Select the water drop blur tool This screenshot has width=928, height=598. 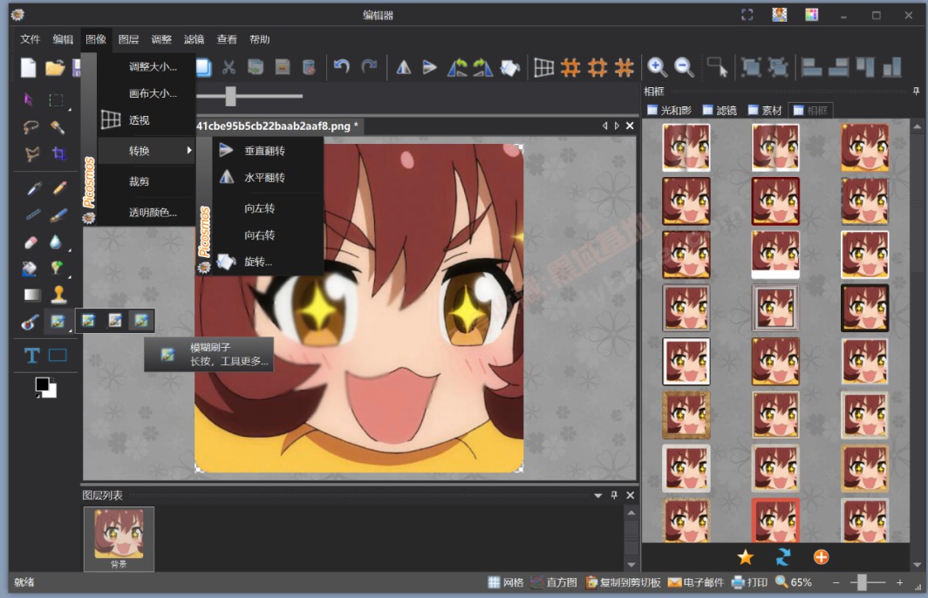tap(56, 242)
